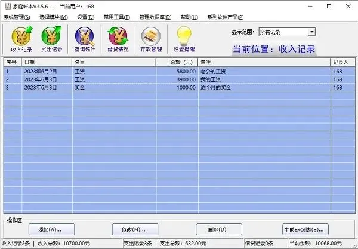The image size is (358, 249).
Task: Open the 选择模块(M) menu
Action: coord(54,17)
